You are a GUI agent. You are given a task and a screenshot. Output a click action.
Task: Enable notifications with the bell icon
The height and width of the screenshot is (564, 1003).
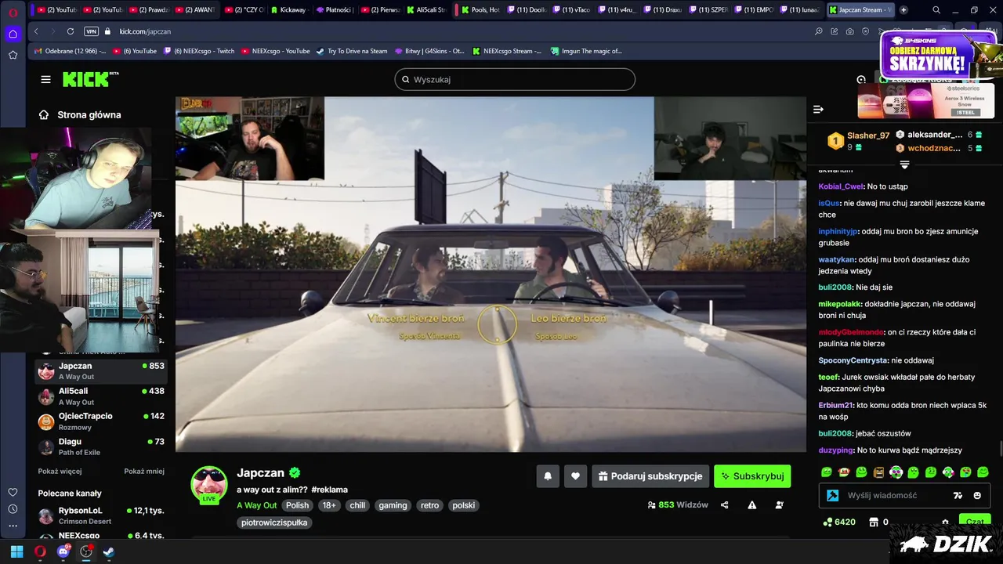(x=548, y=475)
